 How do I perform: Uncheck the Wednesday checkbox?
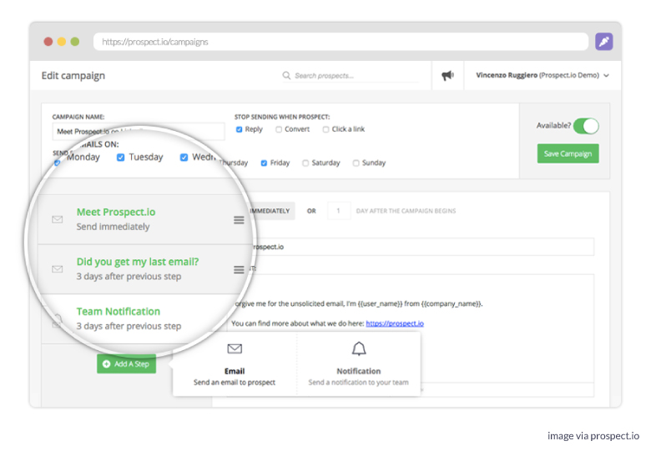tap(184, 158)
